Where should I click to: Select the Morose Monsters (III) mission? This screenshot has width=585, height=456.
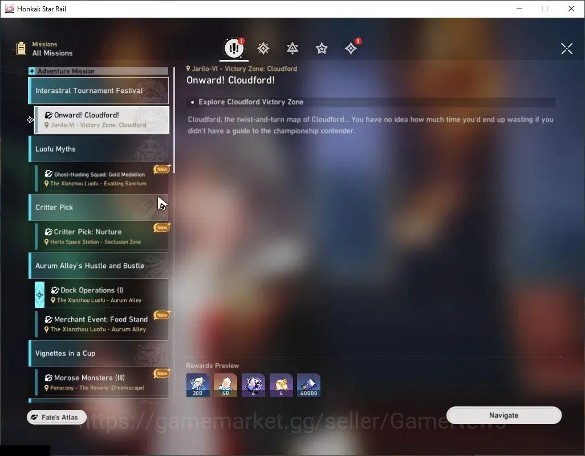click(101, 382)
